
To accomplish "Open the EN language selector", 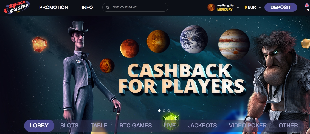I will point(307,10).
